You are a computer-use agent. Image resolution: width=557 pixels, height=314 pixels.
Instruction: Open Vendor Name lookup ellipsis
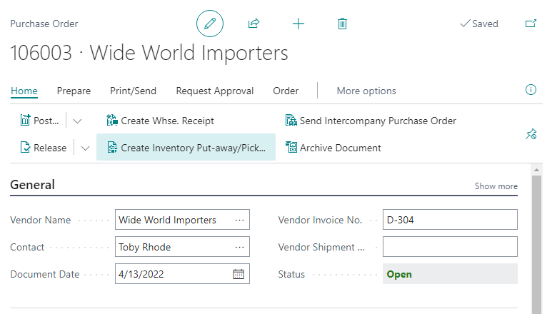pyautogui.click(x=240, y=220)
